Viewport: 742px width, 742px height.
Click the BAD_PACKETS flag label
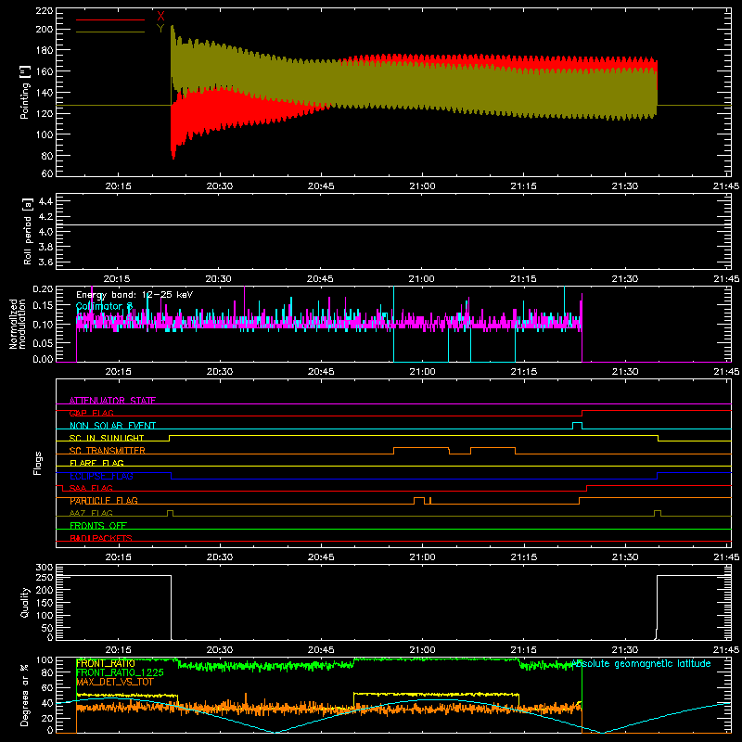(x=101, y=538)
